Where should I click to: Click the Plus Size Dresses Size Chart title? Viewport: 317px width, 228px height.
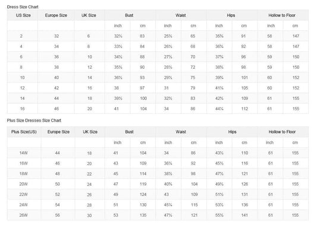pyautogui.click(x=34, y=121)
